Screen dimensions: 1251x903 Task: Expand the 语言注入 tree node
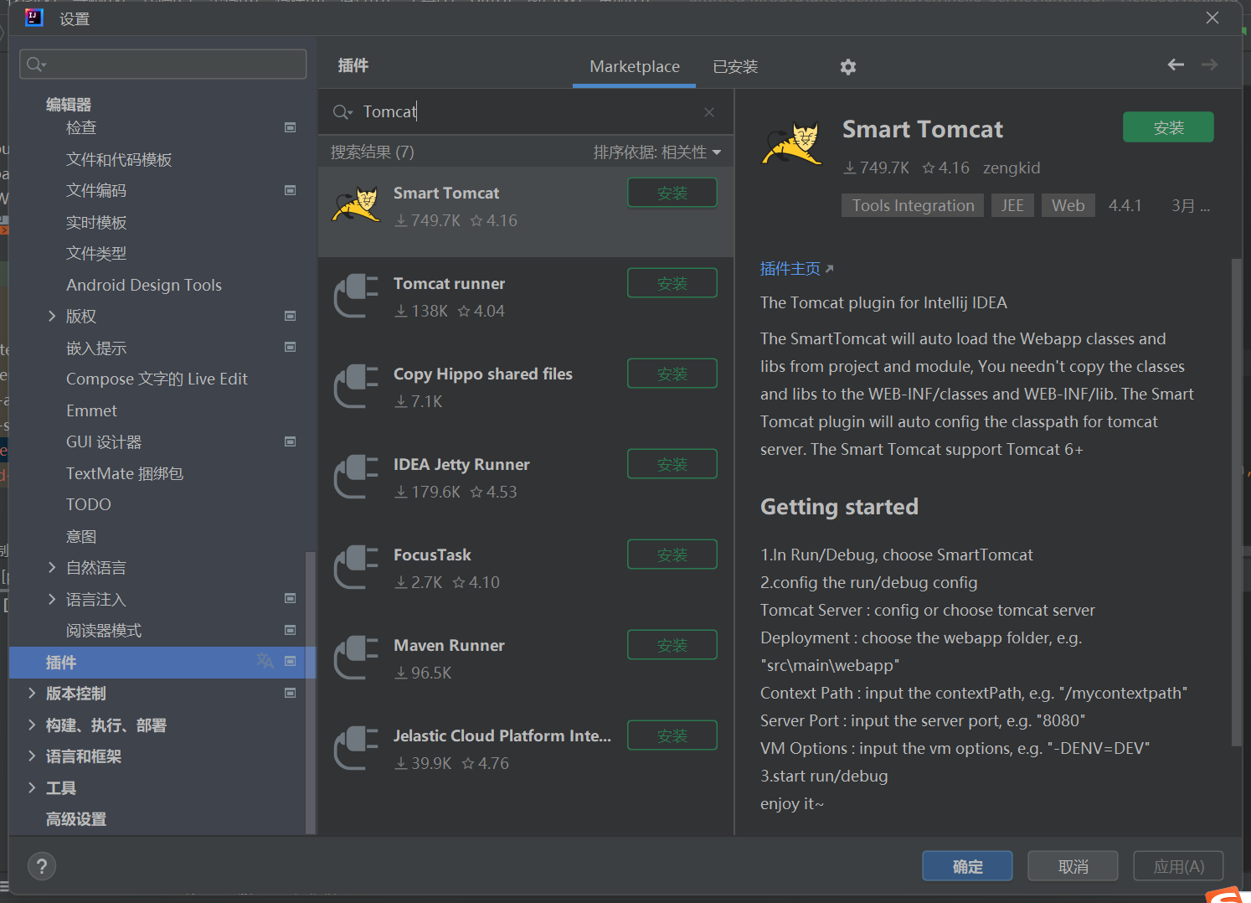click(x=52, y=599)
